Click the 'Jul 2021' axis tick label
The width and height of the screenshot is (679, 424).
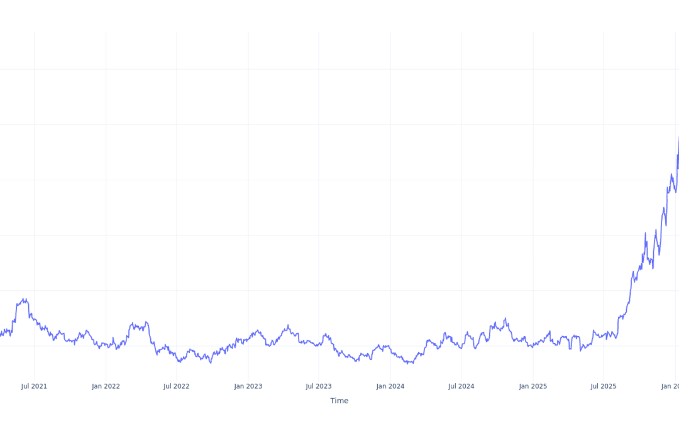click(x=34, y=386)
